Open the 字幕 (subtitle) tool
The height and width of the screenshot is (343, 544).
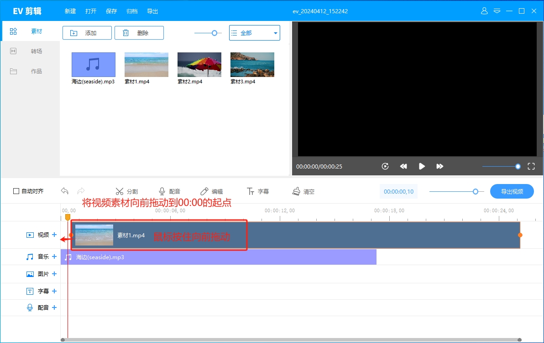pyautogui.click(x=258, y=191)
